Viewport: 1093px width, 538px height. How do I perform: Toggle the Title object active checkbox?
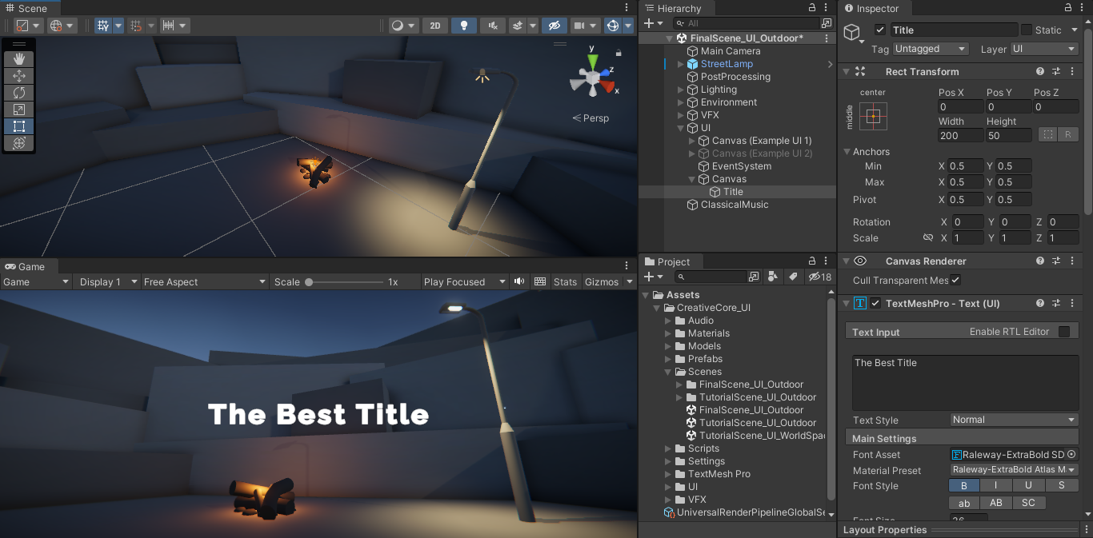point(880,30)
